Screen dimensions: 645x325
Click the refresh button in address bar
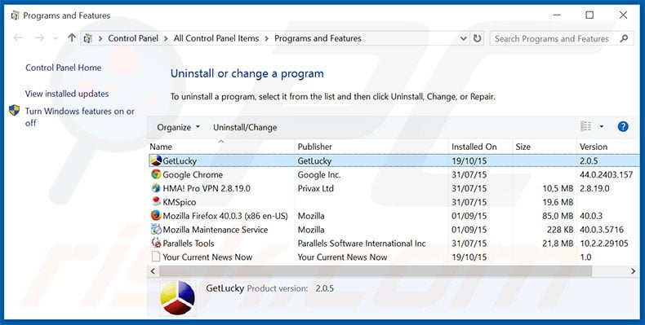[477, 38]
